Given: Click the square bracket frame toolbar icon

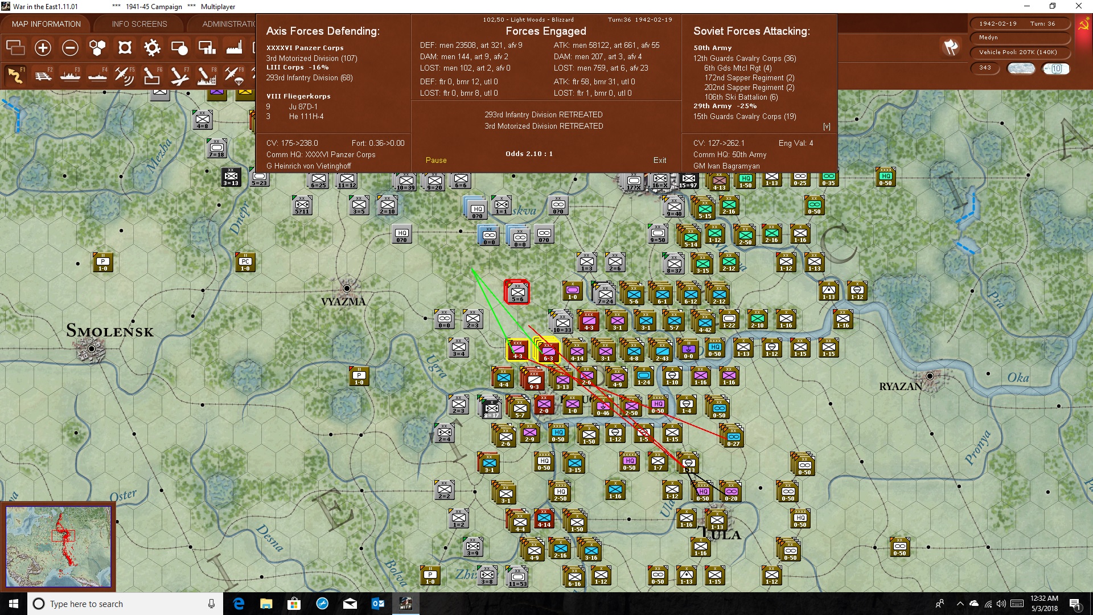Looking at the screenshot, I should tap(125, 48).
